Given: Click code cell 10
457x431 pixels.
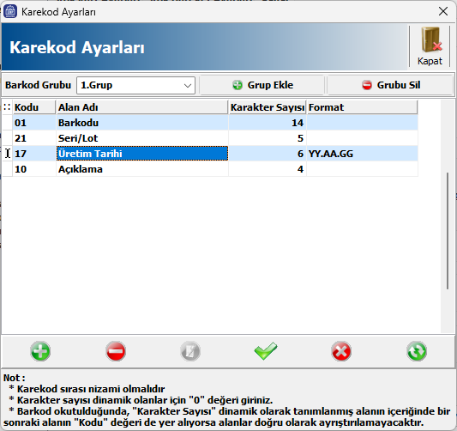Looking at the screenshot, I should [34, 169].
